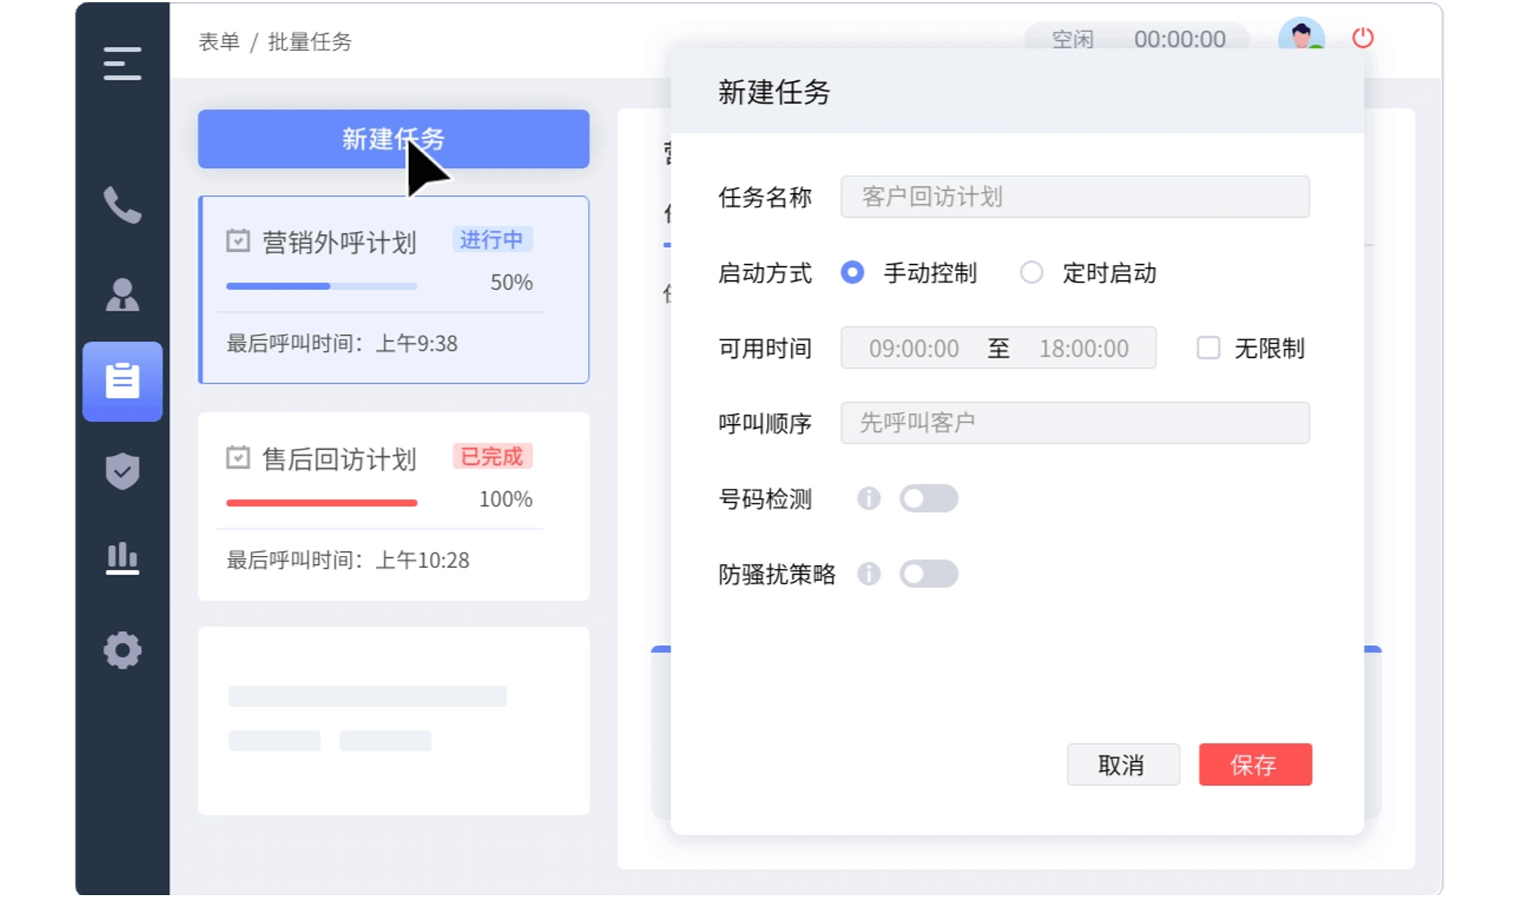The image size is (1520, 906).
Task: Open the phone call sidebar icon
Action: click(x=122, y=205)
